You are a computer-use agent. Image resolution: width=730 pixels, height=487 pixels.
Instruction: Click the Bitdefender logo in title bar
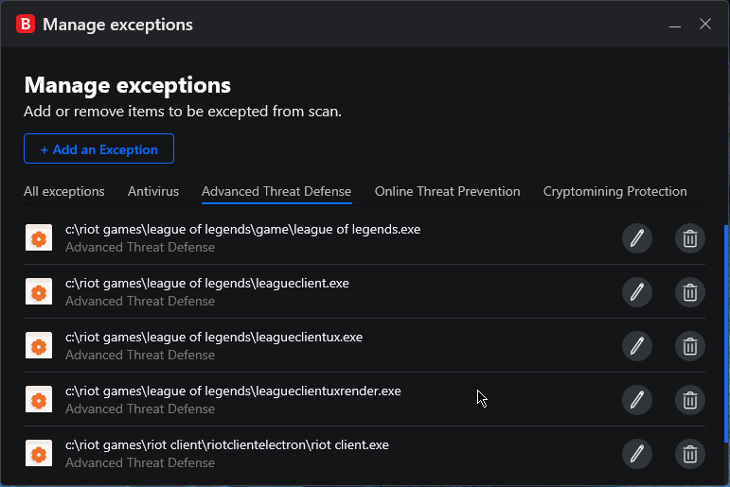click(26, 24)
